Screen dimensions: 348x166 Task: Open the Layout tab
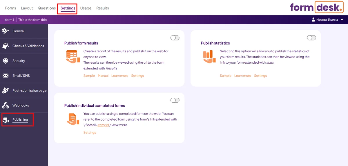click(x=27, y=8)
